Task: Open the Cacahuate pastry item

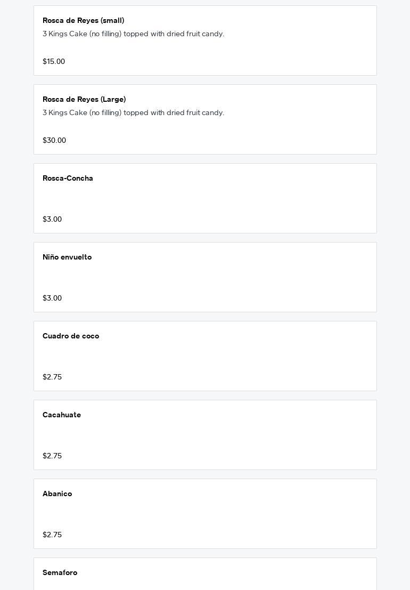Action: pos(62,415)
